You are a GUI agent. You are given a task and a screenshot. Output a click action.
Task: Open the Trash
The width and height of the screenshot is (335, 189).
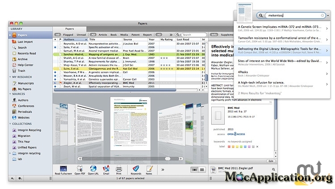click(x=21, y=70)
